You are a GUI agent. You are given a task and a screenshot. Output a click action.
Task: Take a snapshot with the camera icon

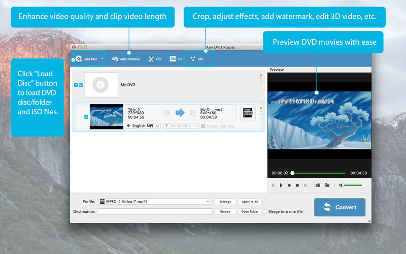pos(318,185)
